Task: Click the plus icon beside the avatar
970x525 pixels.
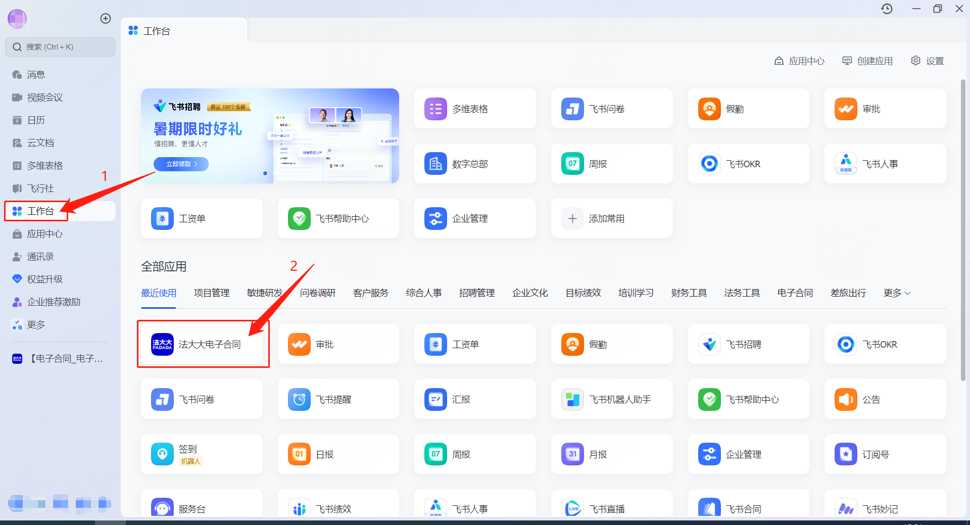Action: (x=106, y=19)
